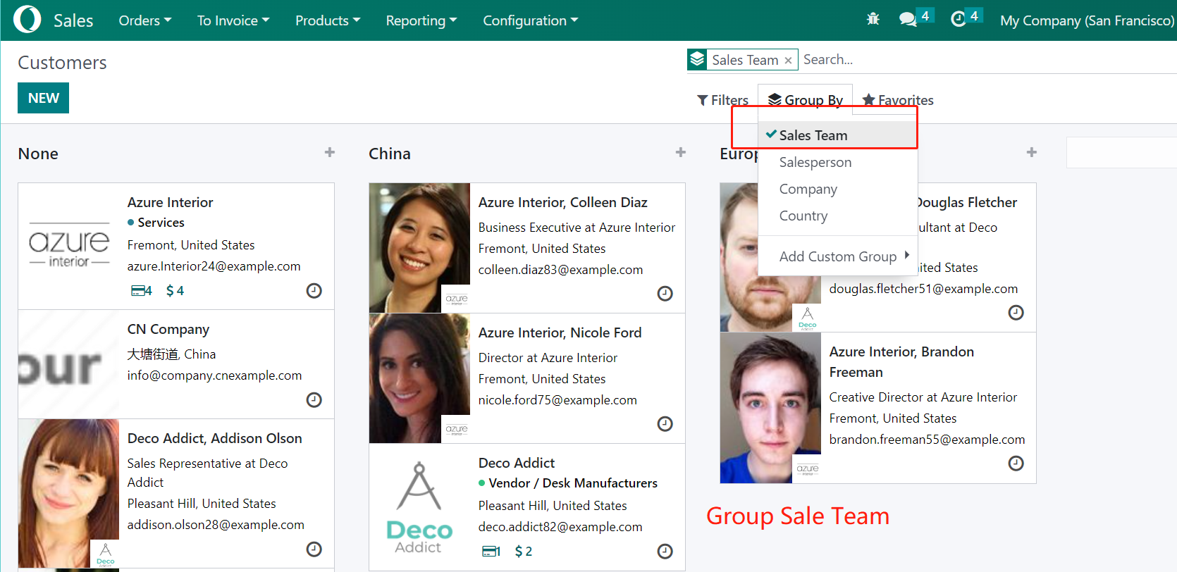The height and width of the screenshot is (572, 1177).
Task: Open the CN Company customer card
Action: coord(176,364)
